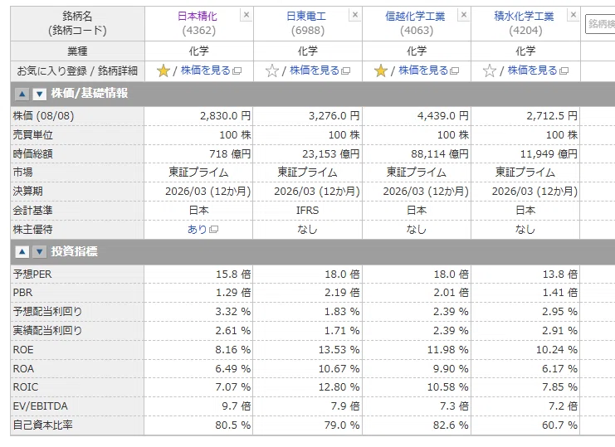Remove 日本精化 column with its X button

246,15
